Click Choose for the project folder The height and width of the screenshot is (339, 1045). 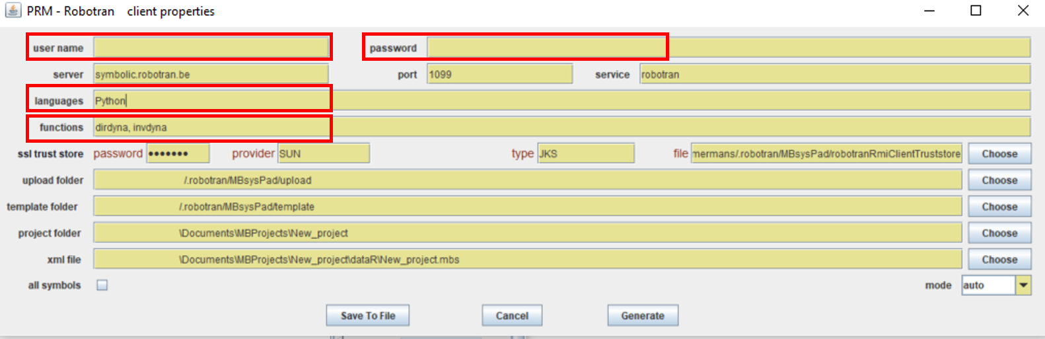tap(999, 233)
